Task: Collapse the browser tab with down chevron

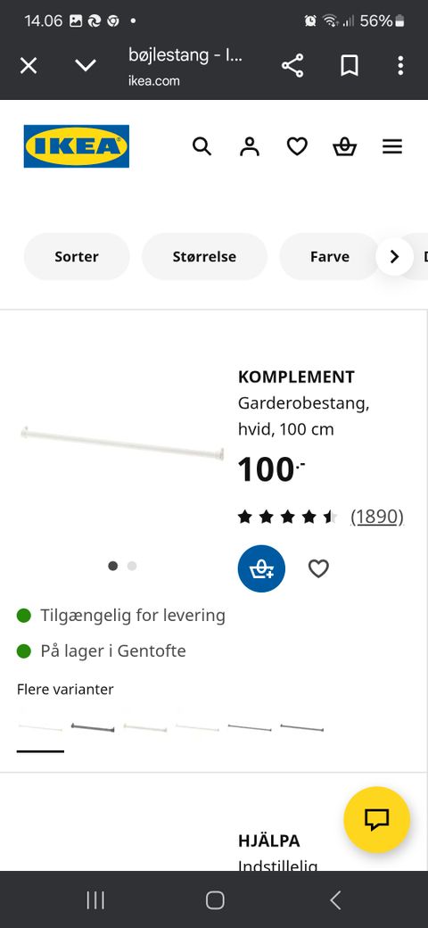Action: click(86, 65)
